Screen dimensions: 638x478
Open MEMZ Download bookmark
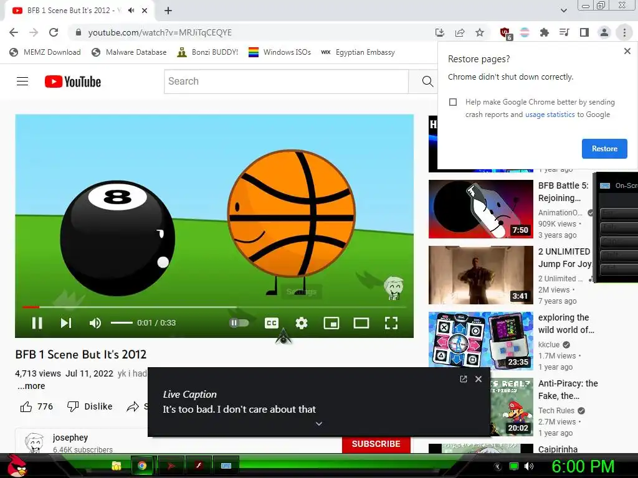coord(45,52)
